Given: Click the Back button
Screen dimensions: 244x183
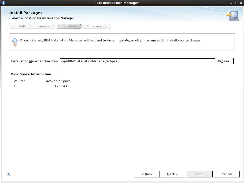Looking at the screenshot, I should coord(147,174).
